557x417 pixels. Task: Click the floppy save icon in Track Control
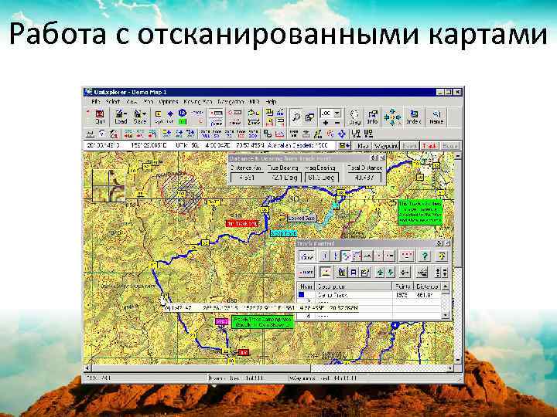coord(354,273)
